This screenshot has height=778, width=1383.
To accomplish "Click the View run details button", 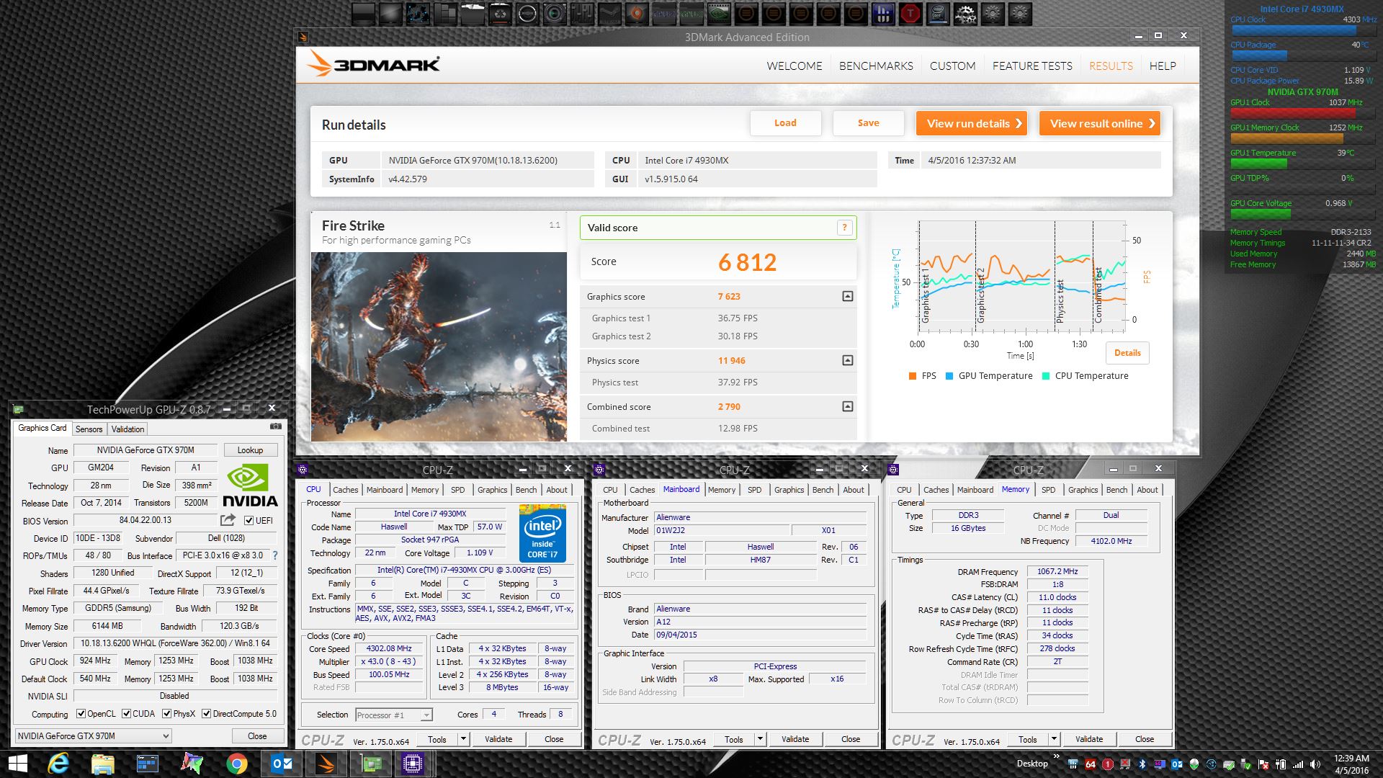I will coord(972,123).
